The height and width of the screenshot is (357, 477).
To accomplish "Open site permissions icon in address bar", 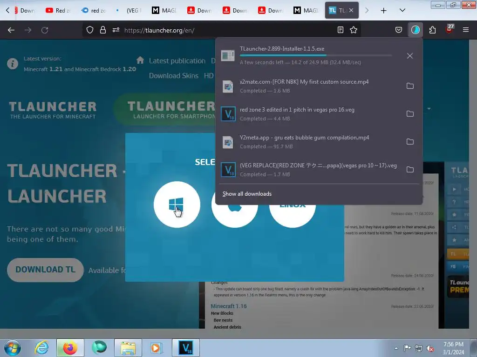I will click(x=116, y=30).
